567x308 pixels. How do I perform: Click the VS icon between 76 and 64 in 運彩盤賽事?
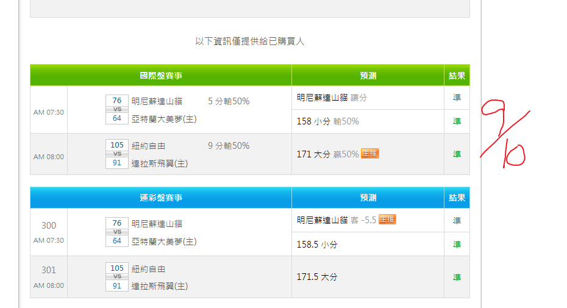(117, 232)
